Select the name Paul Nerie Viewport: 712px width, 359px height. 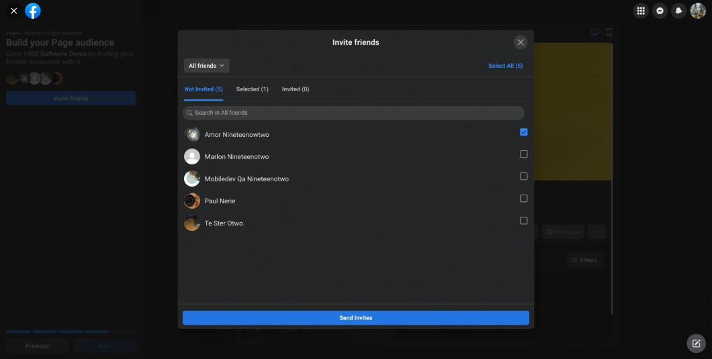(220, 201)
